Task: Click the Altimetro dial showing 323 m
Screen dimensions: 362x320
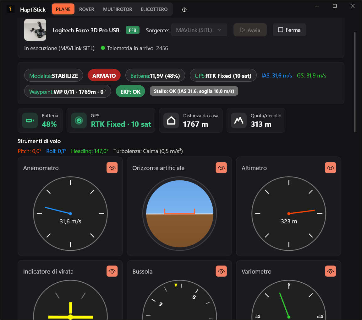Action: click(289, 214)
